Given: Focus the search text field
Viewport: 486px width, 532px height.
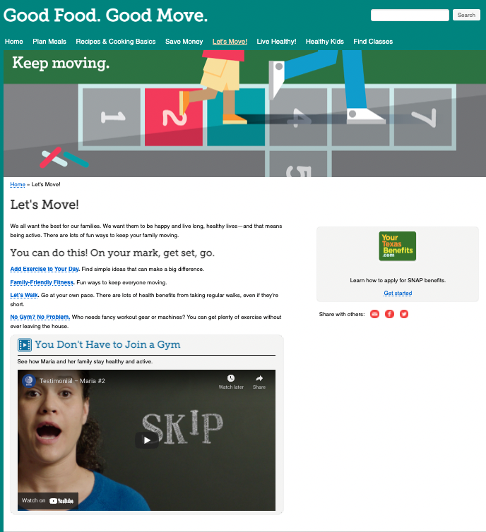Looking at the screenshot, I should coord(410,16).
